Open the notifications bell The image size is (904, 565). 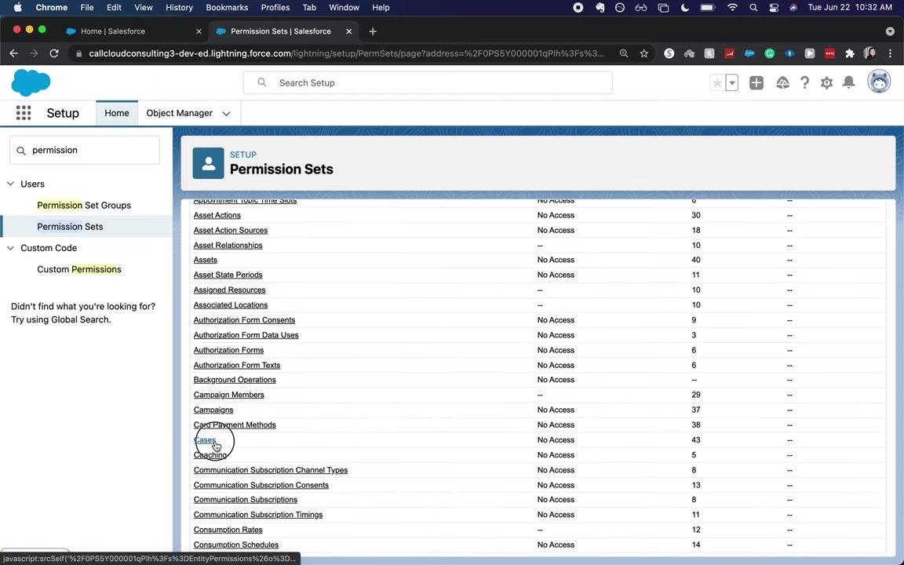848,82
